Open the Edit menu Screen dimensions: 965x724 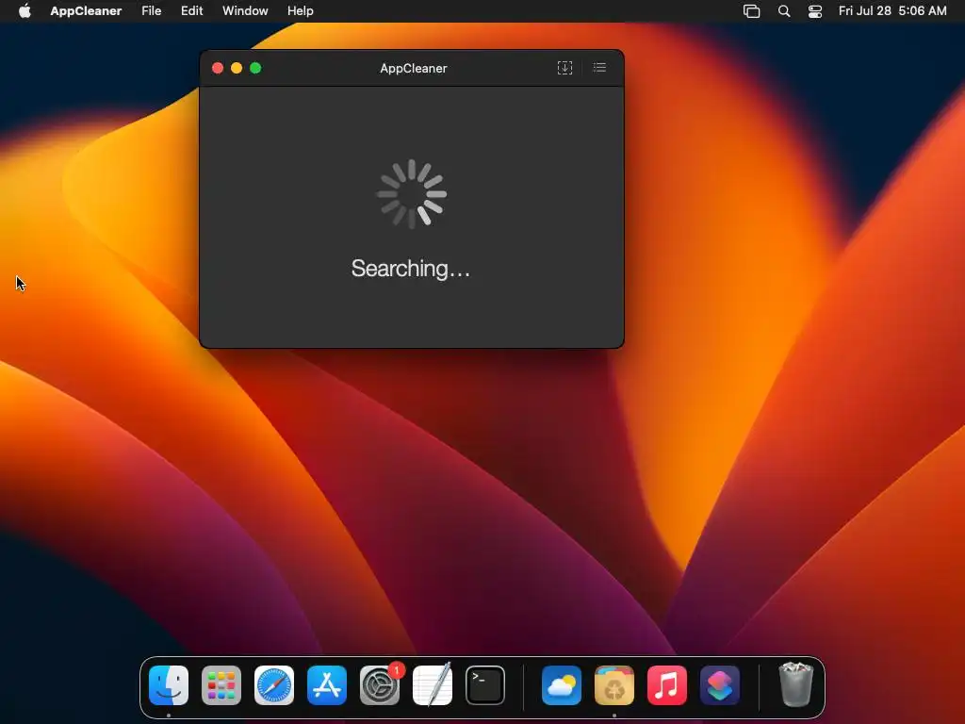(x=192, y=10)
